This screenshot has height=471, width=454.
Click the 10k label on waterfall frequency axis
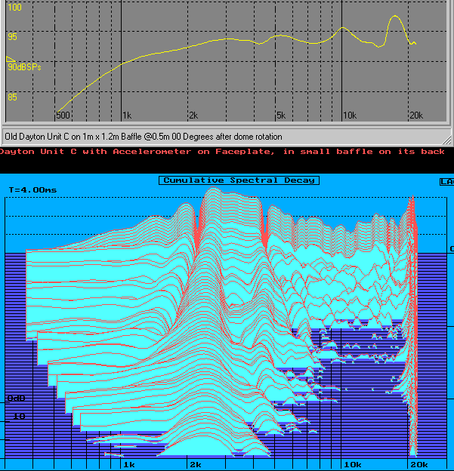click(353, 464)
